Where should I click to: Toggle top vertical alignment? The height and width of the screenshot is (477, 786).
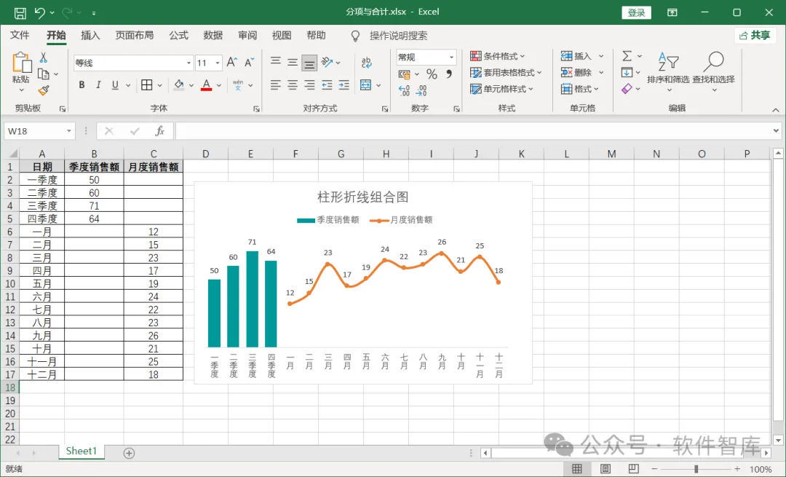[275, 60]
